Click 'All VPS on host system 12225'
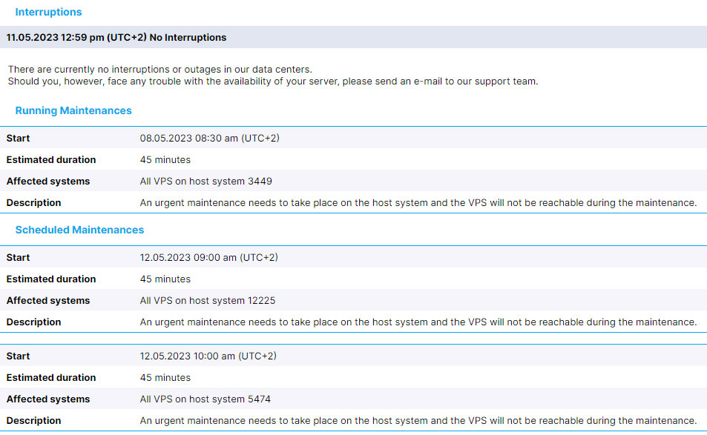Screen dimensions: 707x435 (208, 301)
